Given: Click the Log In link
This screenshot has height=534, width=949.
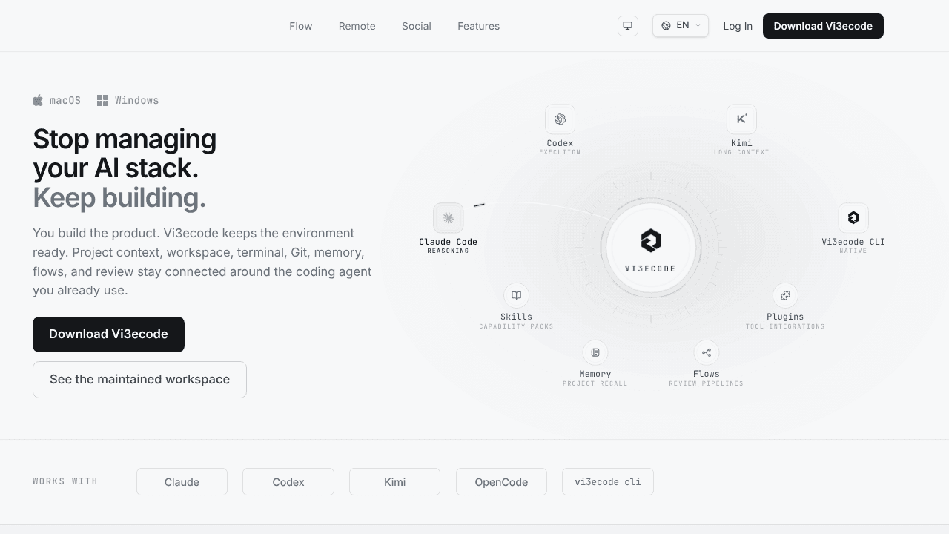Looking at the screenshot, I should point(738,26).
